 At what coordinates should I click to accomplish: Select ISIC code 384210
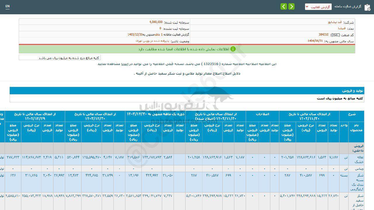coord(323,34)
